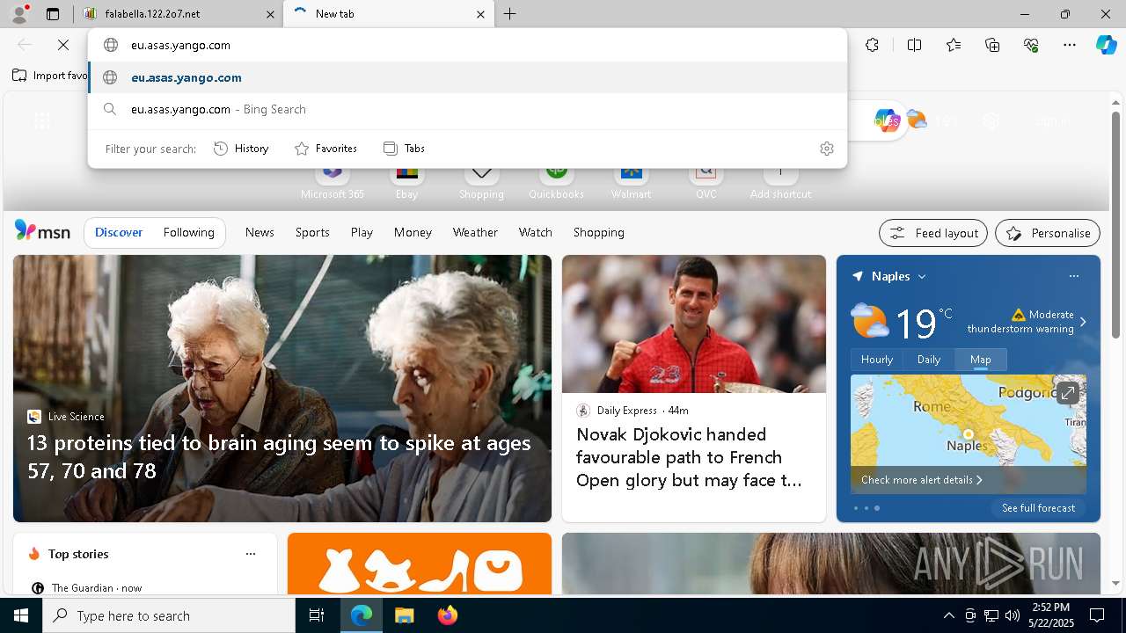Open Task View on the taskbar
Viewport: 1126px width, 633px height.
[x=317, y=615]
